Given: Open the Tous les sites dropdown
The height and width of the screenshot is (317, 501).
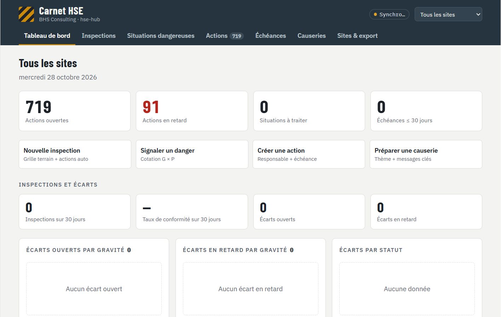Looking at the screenshot, I should pos(448,14).
